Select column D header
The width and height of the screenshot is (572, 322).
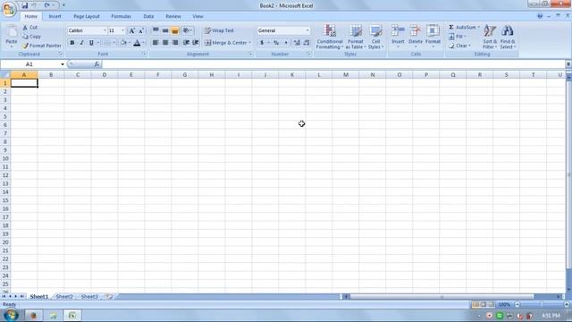coord(105,75)
